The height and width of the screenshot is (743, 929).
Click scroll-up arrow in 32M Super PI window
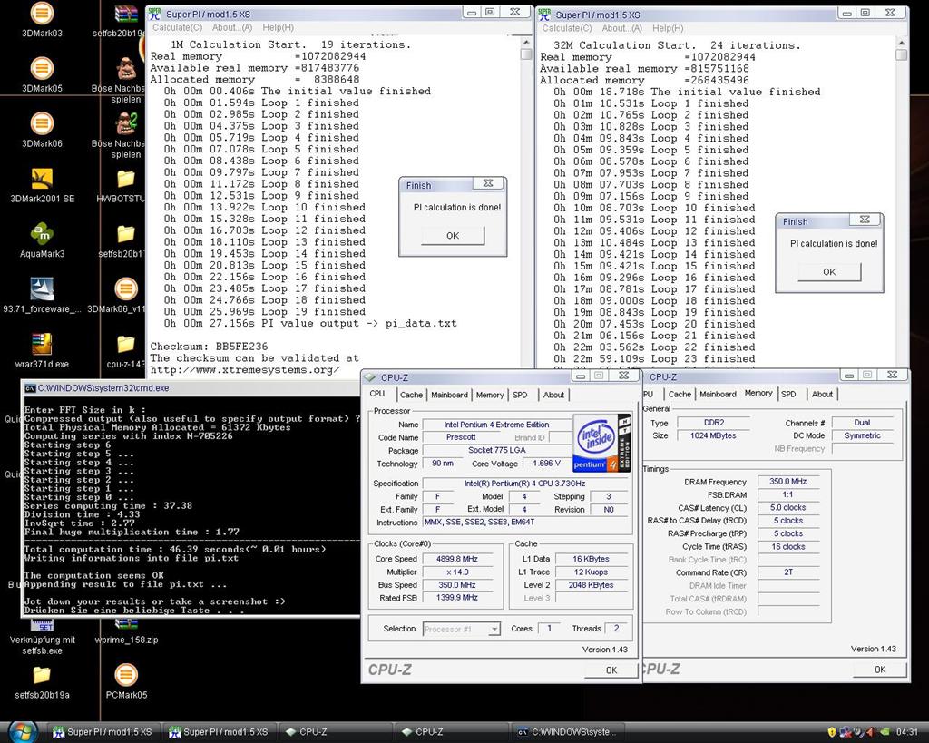(x=901, y=44)
